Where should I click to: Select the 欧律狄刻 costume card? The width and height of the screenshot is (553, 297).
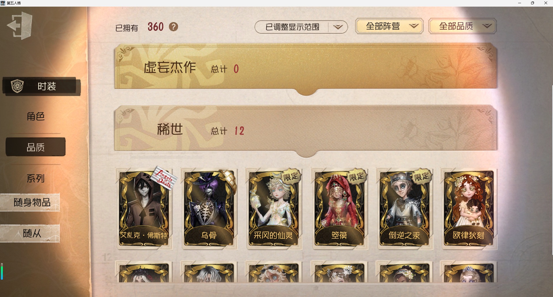pos(469,209)
